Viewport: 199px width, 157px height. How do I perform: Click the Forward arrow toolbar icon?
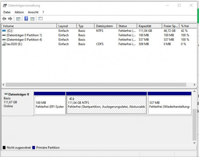click(x=10, y=19)
